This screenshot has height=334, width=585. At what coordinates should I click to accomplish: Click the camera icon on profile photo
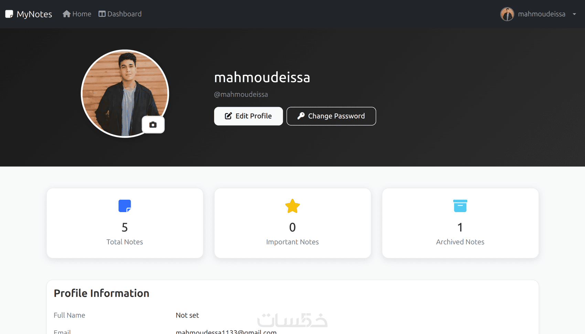(x=153, y=125)
